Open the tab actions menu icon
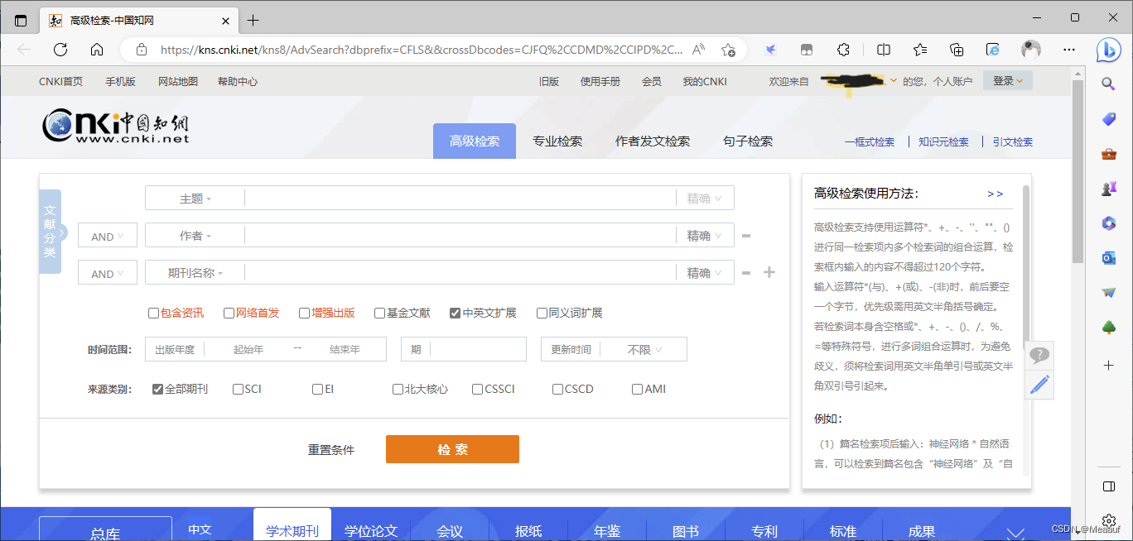This screenshot has width=1133, height=541. point(21,20)
